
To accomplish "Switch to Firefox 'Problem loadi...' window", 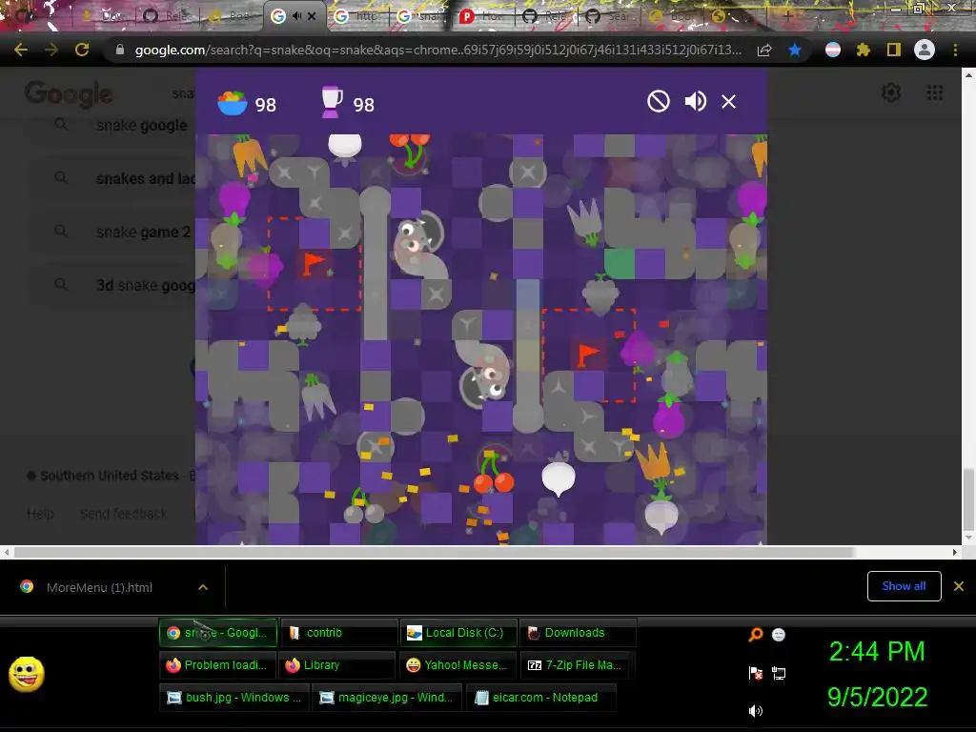I will pyautogui.click(x=216, y=665).
